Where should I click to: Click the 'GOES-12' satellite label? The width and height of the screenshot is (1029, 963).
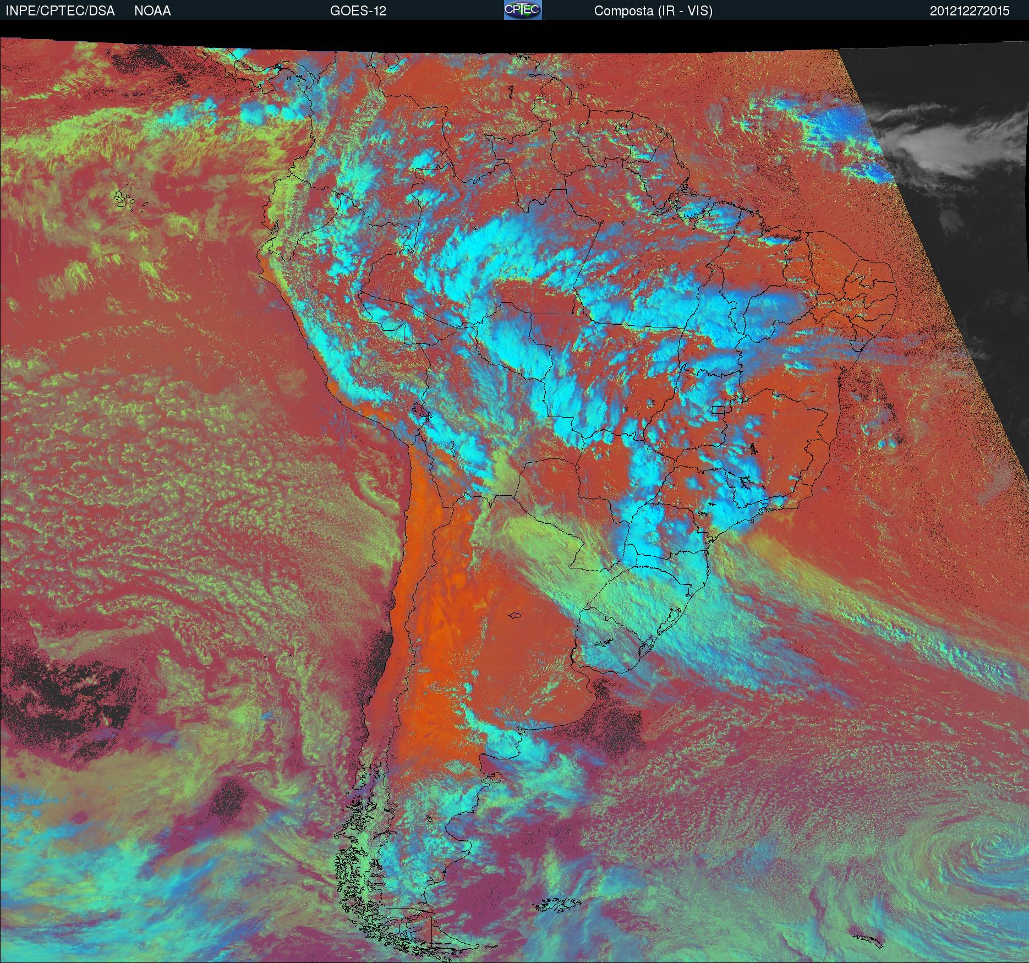point(358,11)
